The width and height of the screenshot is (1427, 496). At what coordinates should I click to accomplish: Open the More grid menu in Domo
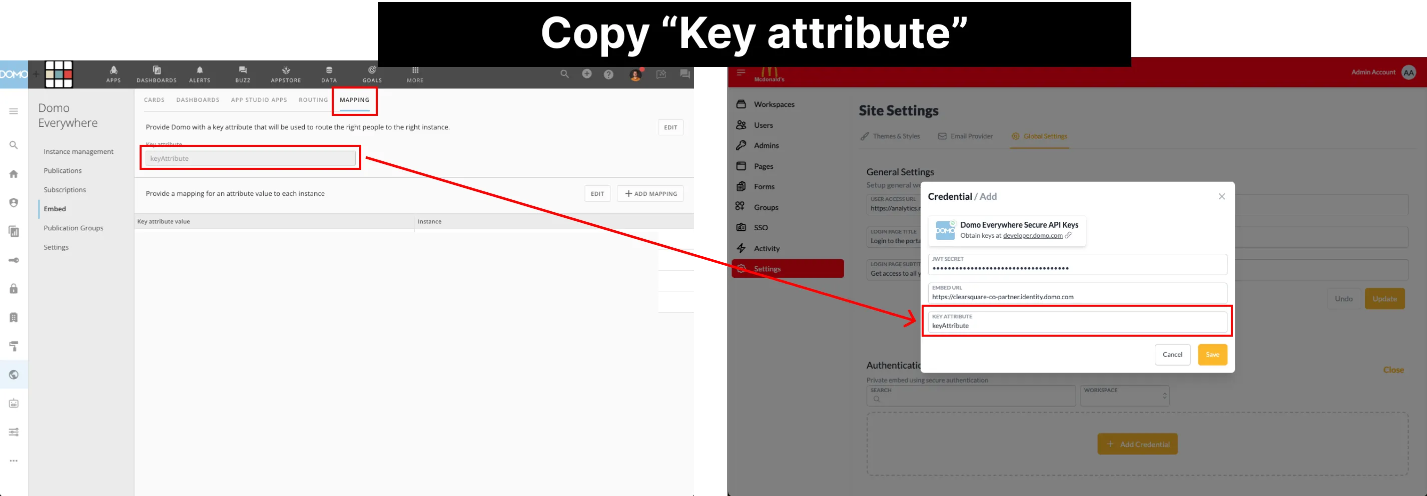pos(415,74)
